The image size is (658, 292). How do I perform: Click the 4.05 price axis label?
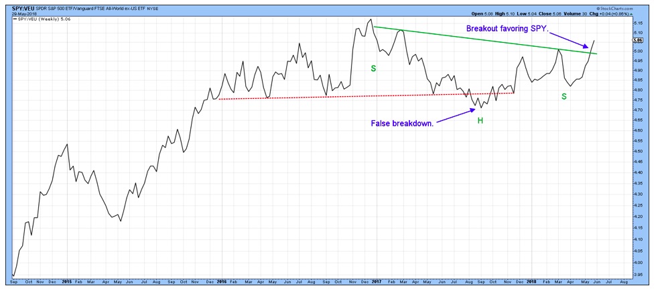pos(637,251)
